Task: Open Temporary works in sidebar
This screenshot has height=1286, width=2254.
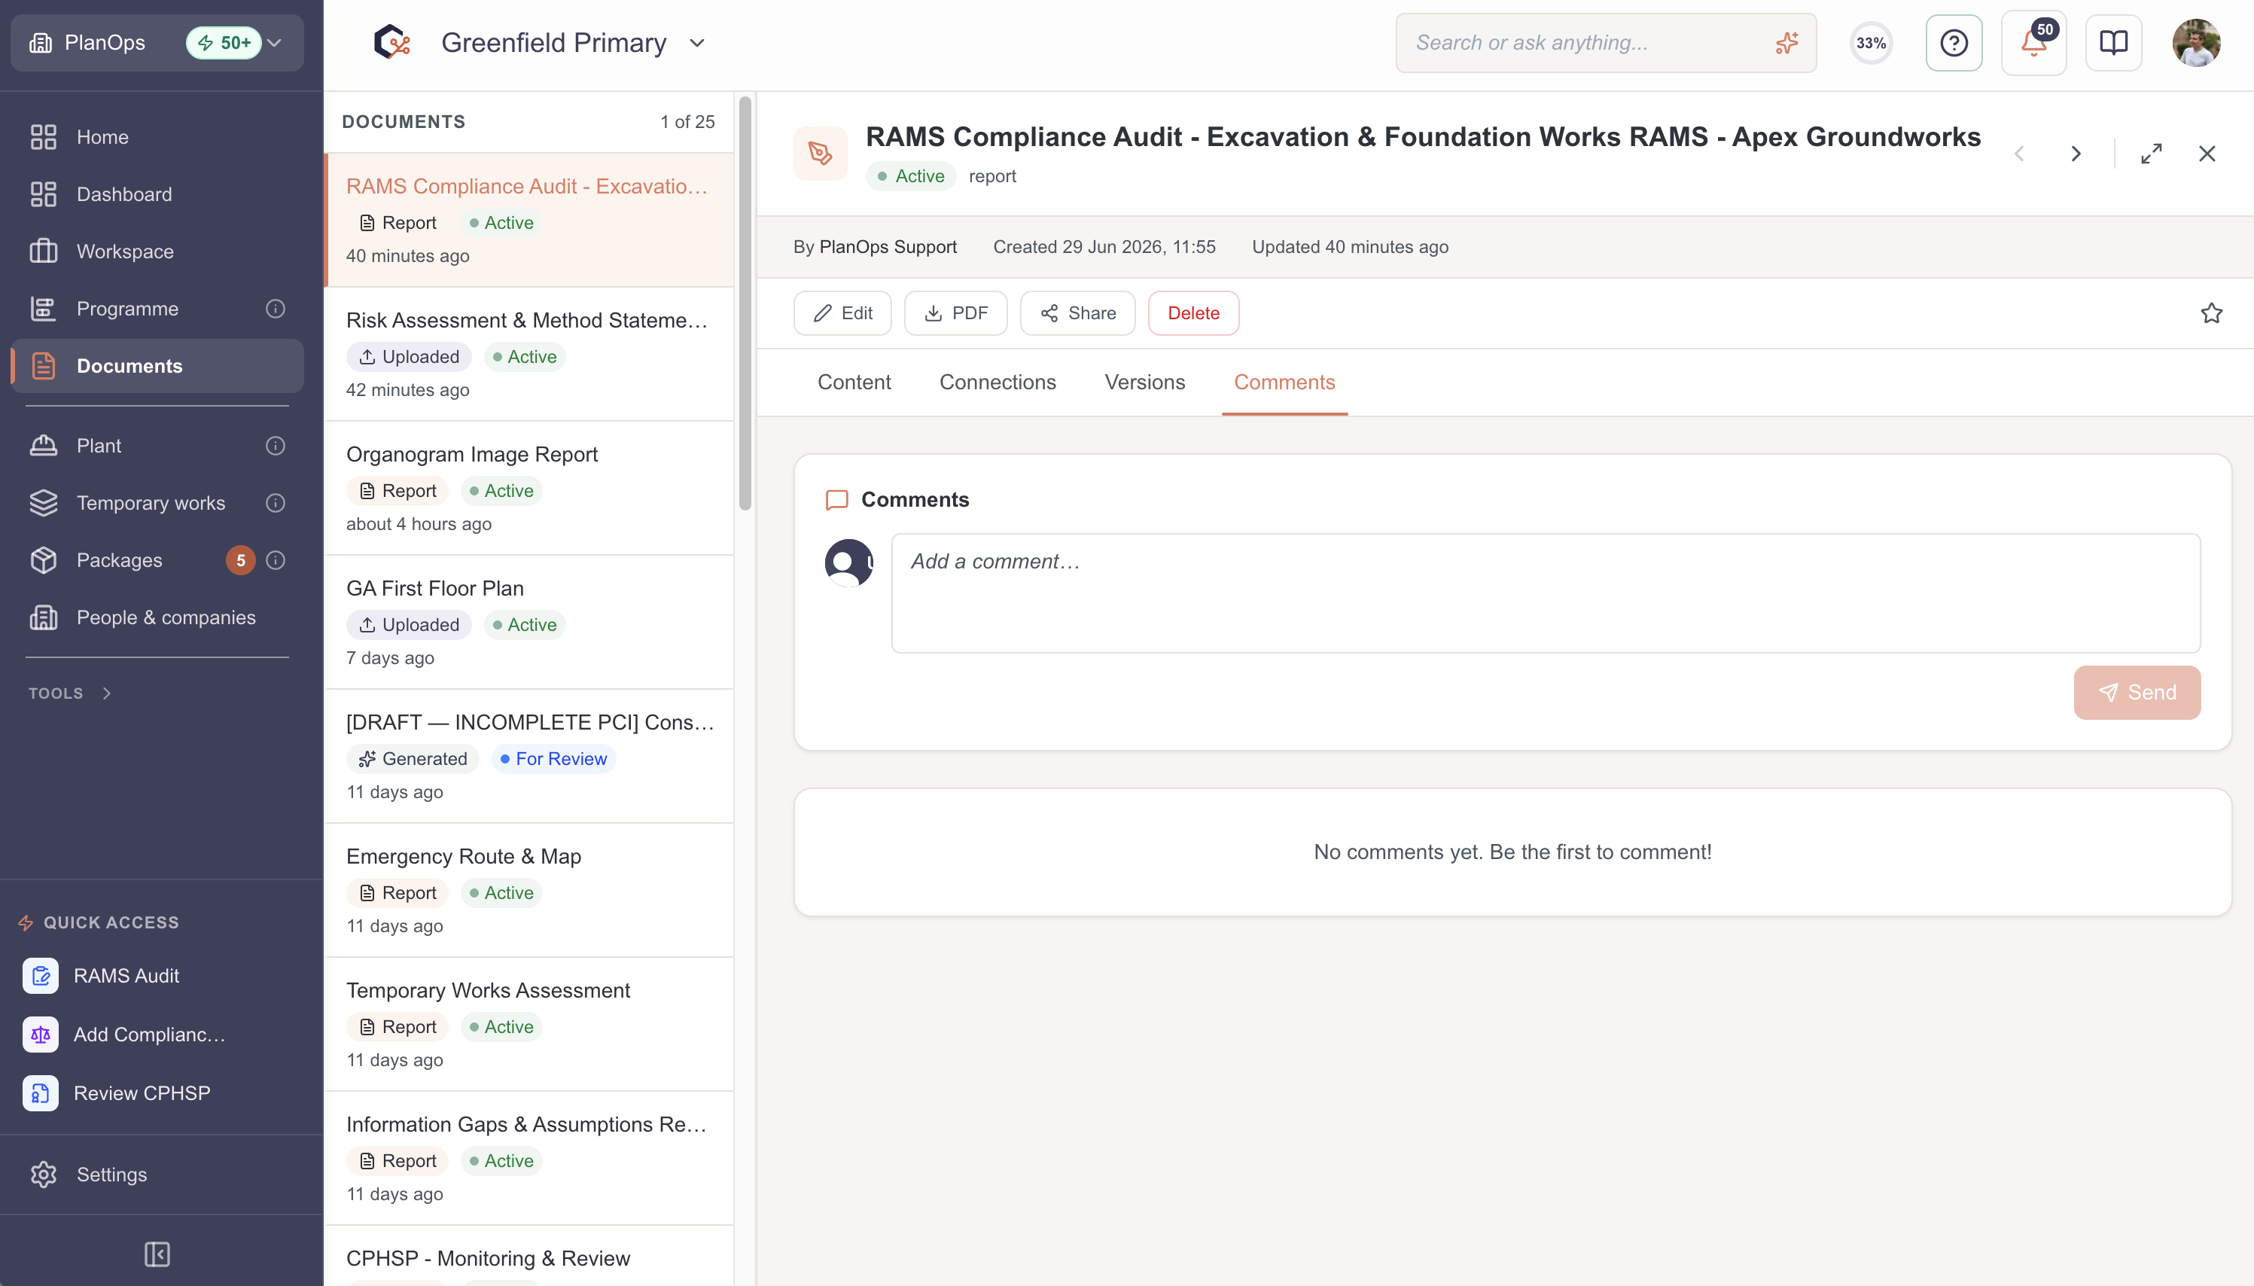Action: click(157, 504)
